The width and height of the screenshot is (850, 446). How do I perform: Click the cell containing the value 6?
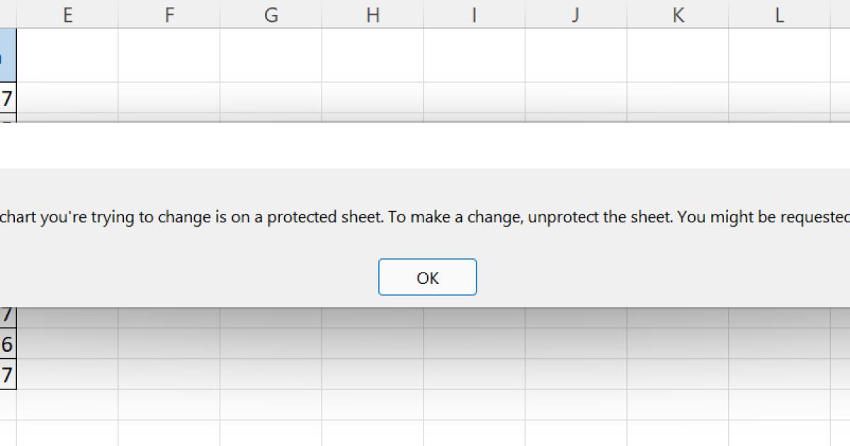8,344
